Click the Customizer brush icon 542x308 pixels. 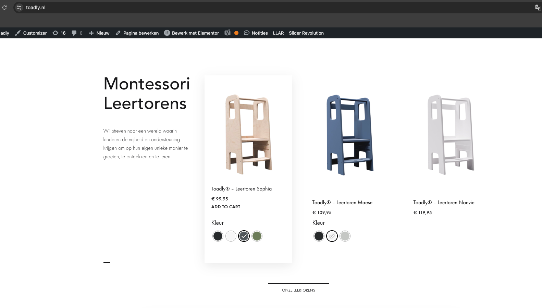[x=18, y=33]
